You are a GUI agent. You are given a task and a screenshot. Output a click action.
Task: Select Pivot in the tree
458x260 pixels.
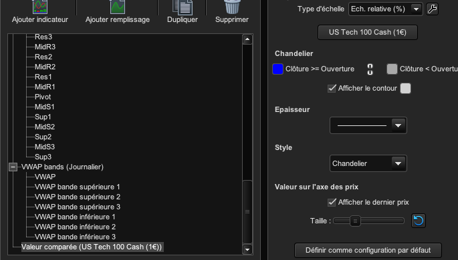(43, 97)
